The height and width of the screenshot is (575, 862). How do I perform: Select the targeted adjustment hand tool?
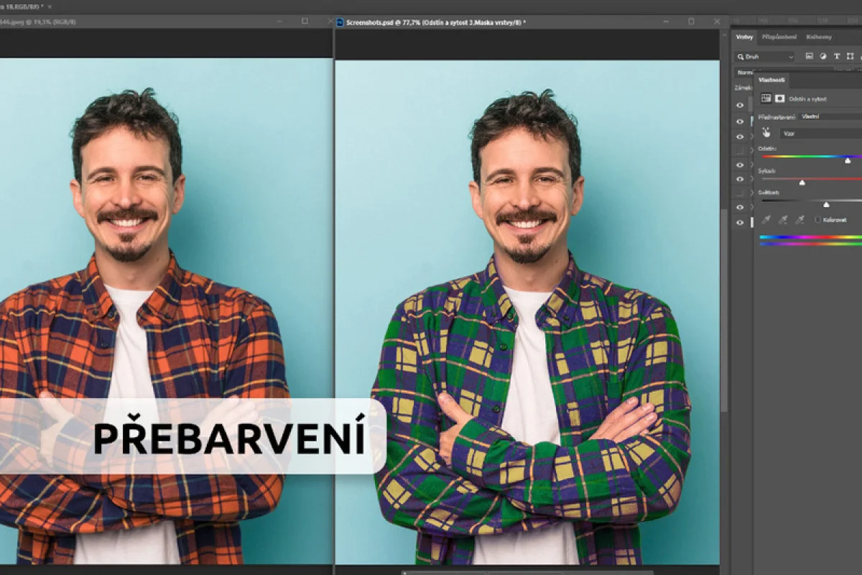tap(766, 133)
